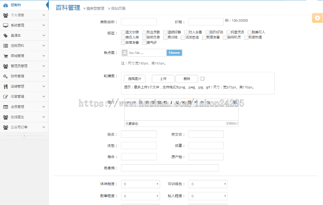Screen dimensions: 323x205
Task: Expand 系统管理 using its chevron
Action: (x=44, y=25)
